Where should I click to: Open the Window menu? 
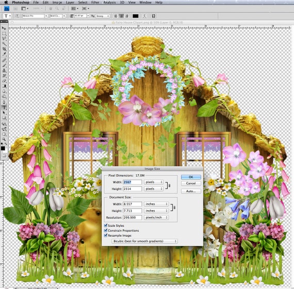(x=145, y=3)
